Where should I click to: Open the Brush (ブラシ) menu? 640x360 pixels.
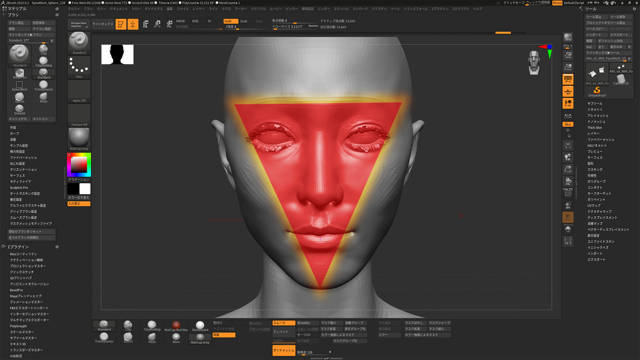(x=88, y=9)
